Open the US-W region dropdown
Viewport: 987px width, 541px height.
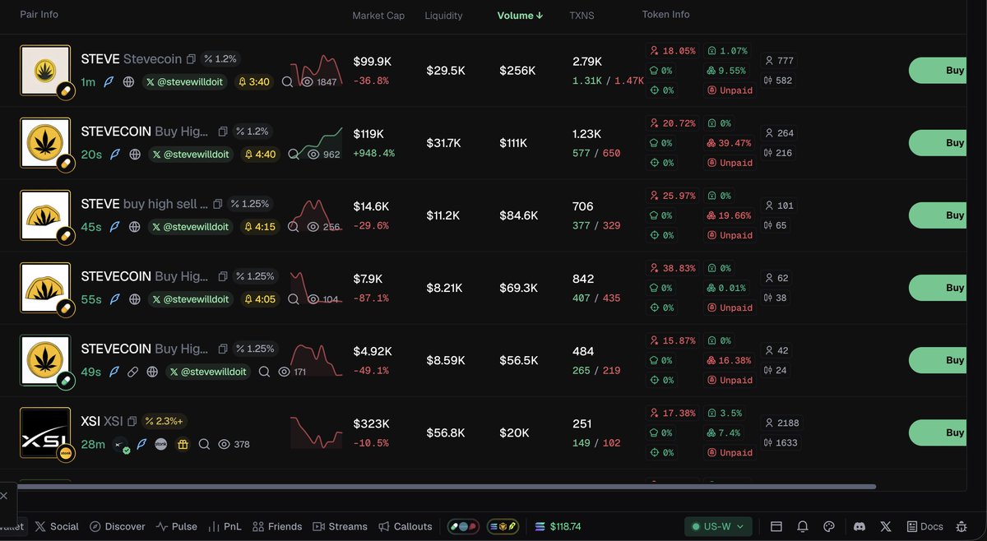[x=719, y=526]
